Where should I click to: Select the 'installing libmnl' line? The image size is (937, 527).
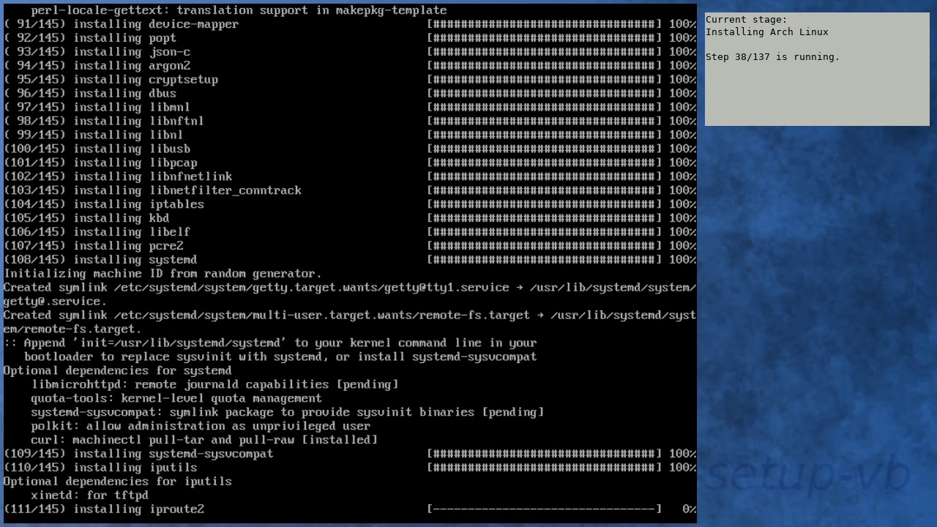pos(350,108)
